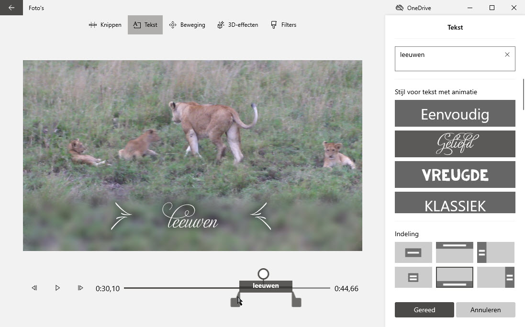Choose the VREUGDE text style

coord(455,174)
